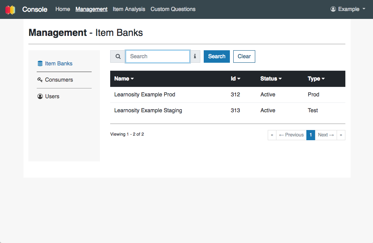373x243 pixels.
Task: Click the Clear button
Action: pyautogui.click(x=244, y=56)
